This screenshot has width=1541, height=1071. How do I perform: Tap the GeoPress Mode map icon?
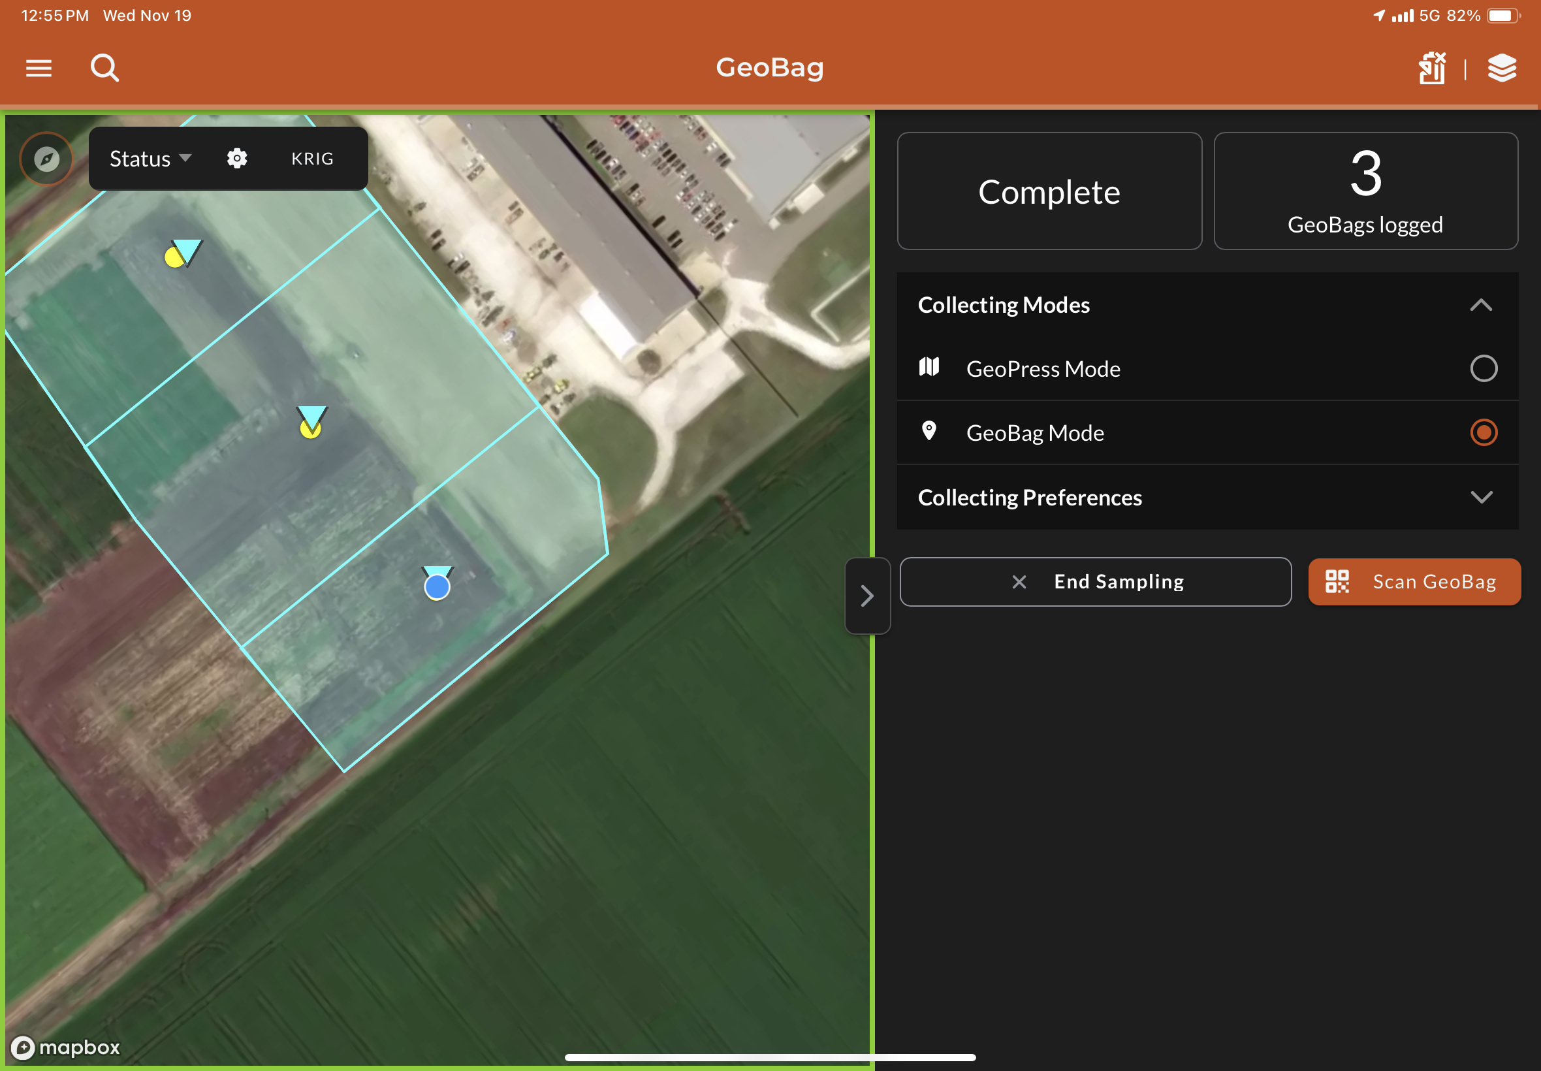click(929, 367)
